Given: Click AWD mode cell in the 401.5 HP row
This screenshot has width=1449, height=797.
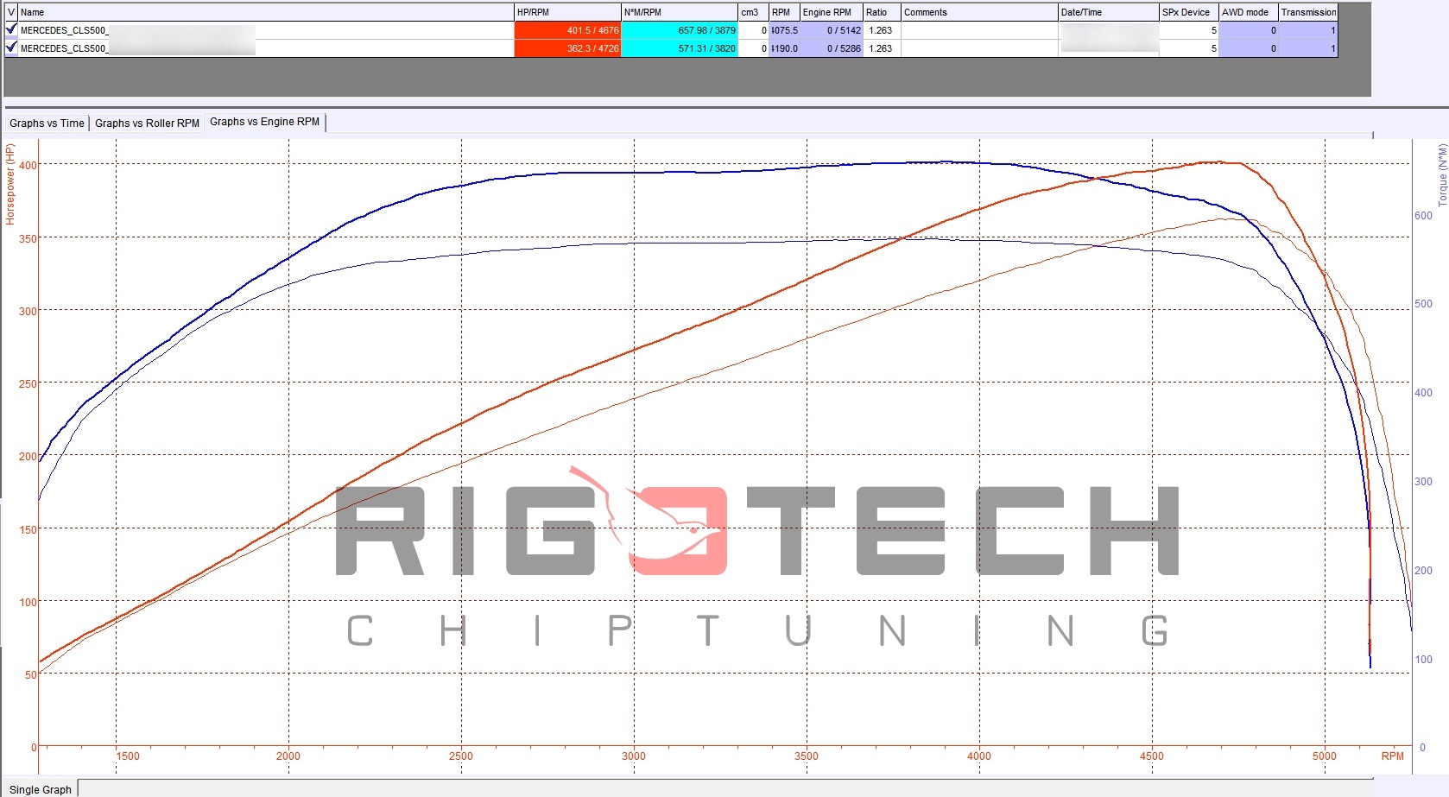Looking at the screenshot, I should [x=1248, y=30].
